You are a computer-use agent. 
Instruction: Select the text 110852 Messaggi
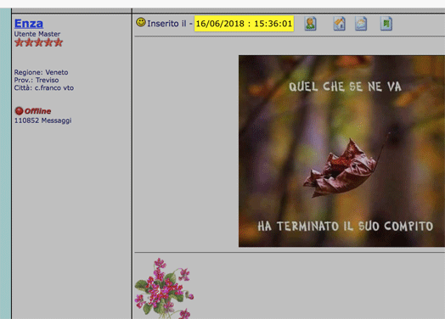pos(42,120)
